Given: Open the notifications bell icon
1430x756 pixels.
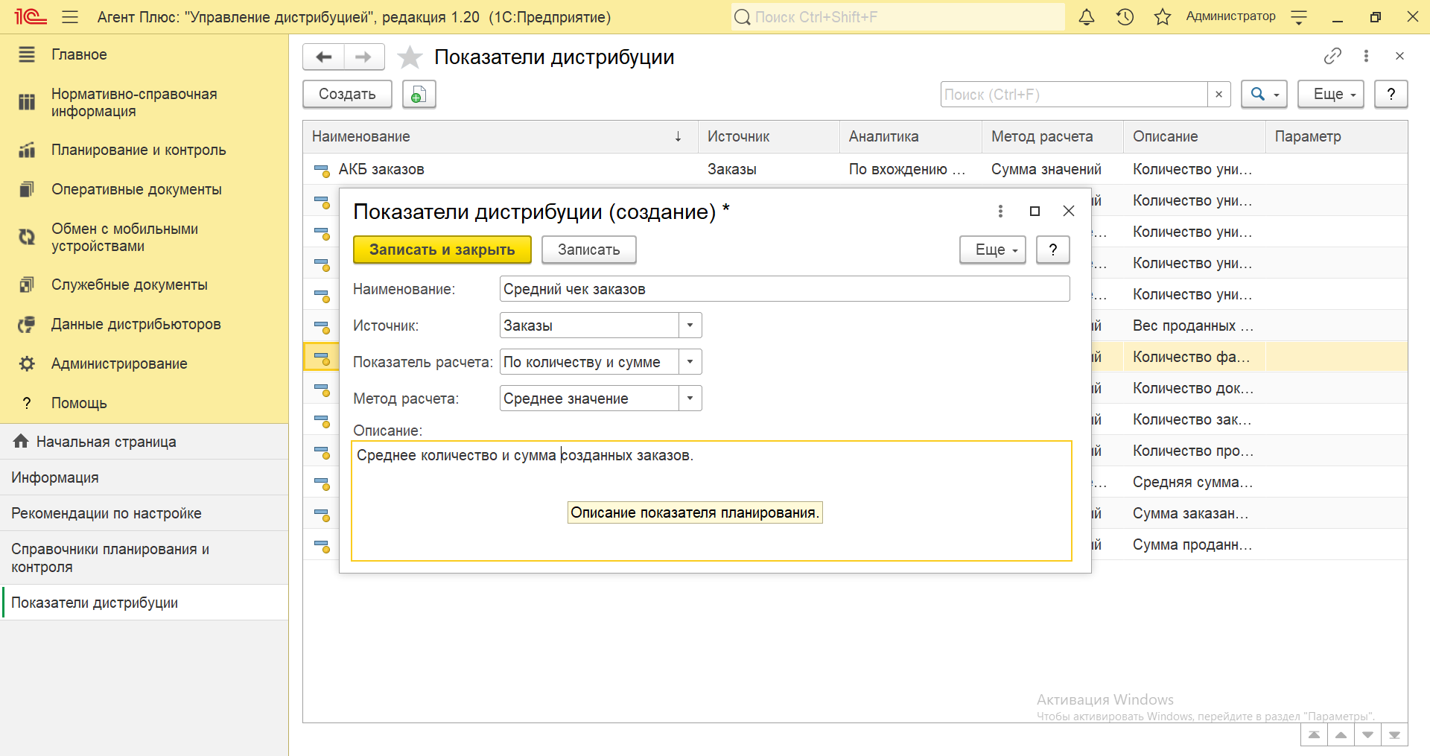Looking at the screenshot, I should pyautogui.click(x=1087, y=16).
